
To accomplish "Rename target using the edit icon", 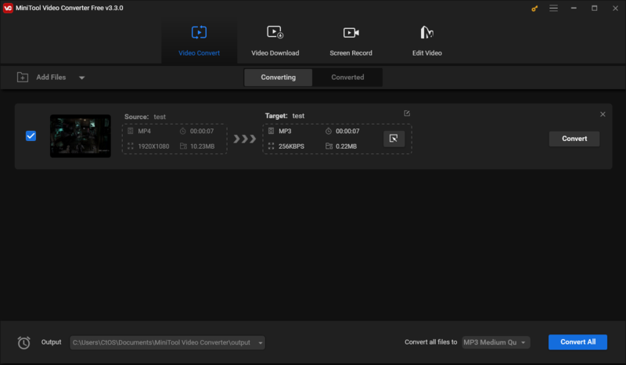I will pyautogui.click(x=407, y=114).
